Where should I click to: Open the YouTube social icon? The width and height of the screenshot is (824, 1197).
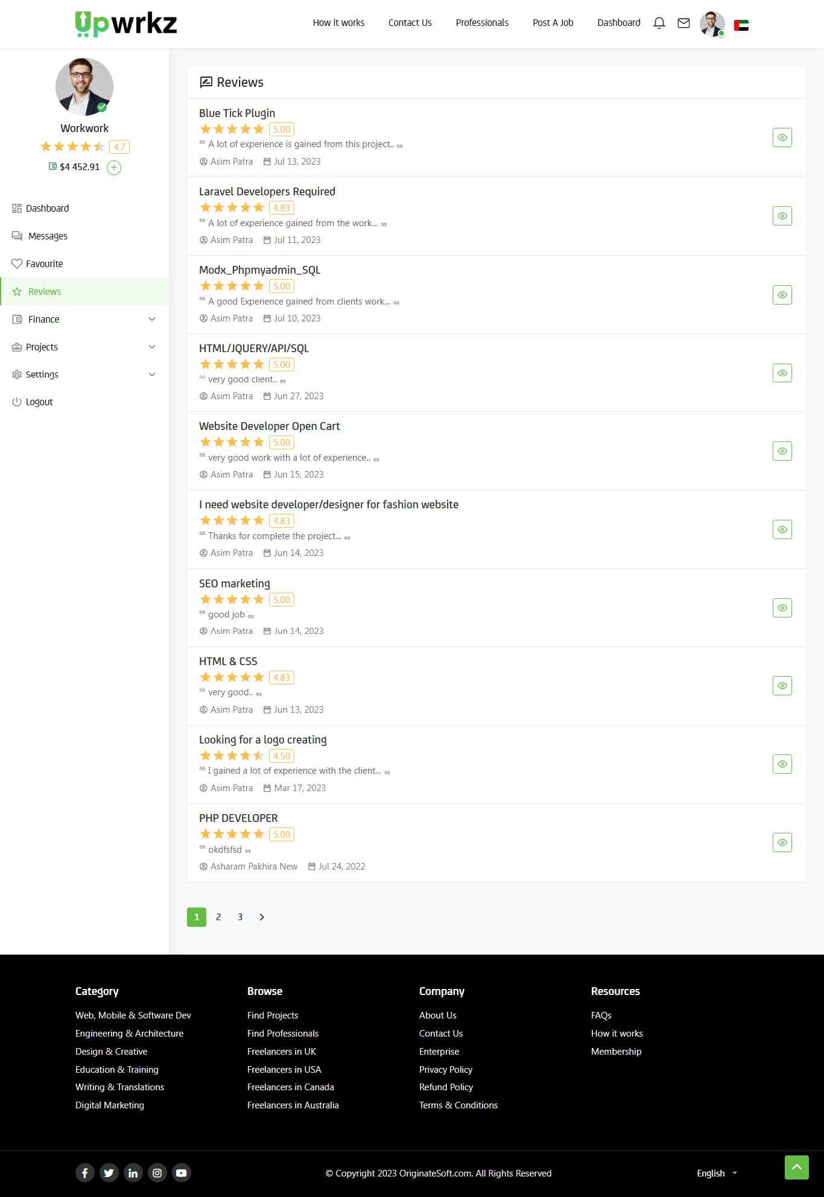coord(182,1173)
